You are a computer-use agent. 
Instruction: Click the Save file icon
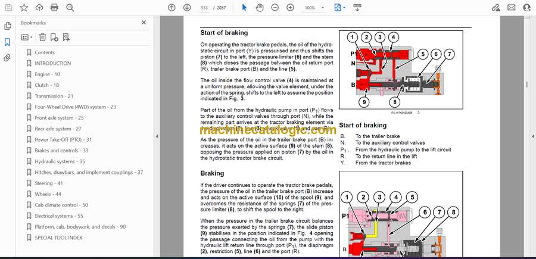click(8, 8)
